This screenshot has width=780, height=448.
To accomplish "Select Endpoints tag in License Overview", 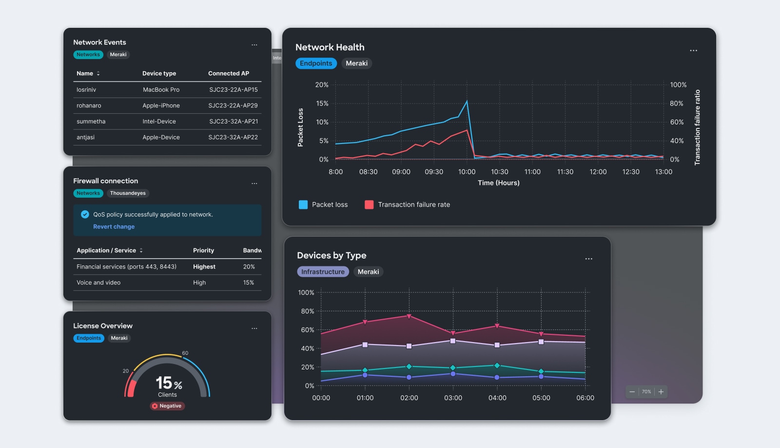I will coord(89,338).
